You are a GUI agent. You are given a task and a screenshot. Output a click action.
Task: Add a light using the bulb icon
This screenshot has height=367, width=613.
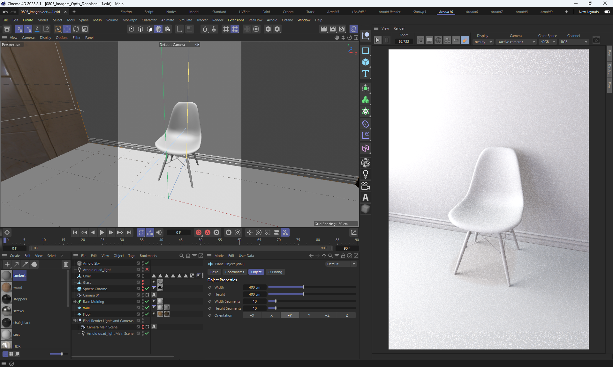click(366, 174)
